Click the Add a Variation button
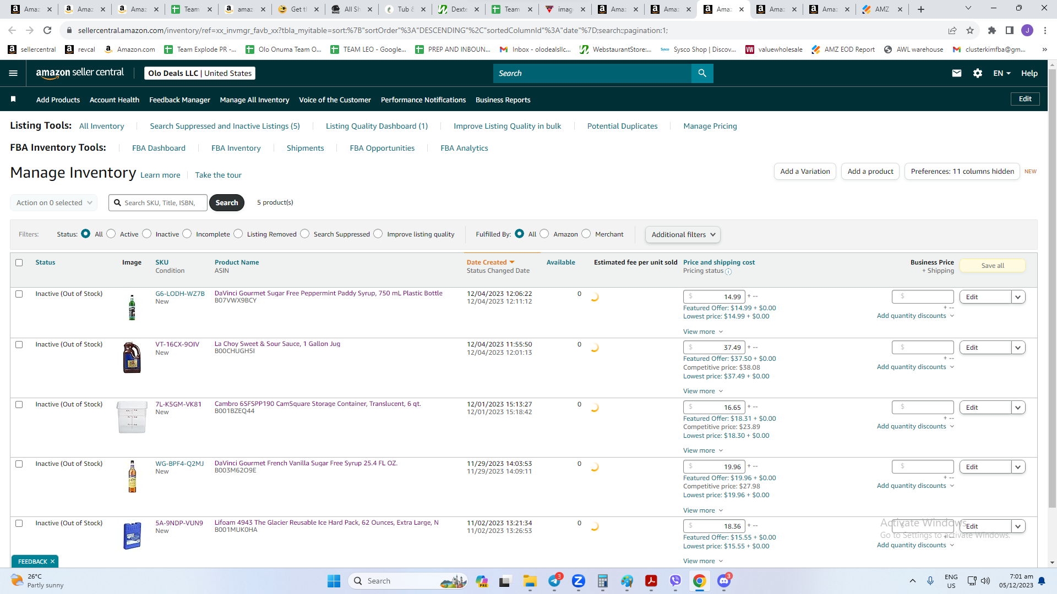This screenshot has height=594, width=1057. click(805, 171)
